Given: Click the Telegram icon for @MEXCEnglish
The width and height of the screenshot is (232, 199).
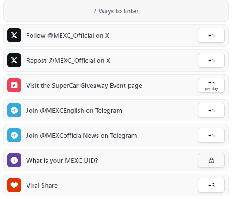Looking at the screenshot, I should point(14,110).
